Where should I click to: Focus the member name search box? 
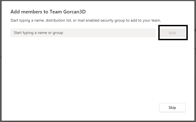[83, 33]
